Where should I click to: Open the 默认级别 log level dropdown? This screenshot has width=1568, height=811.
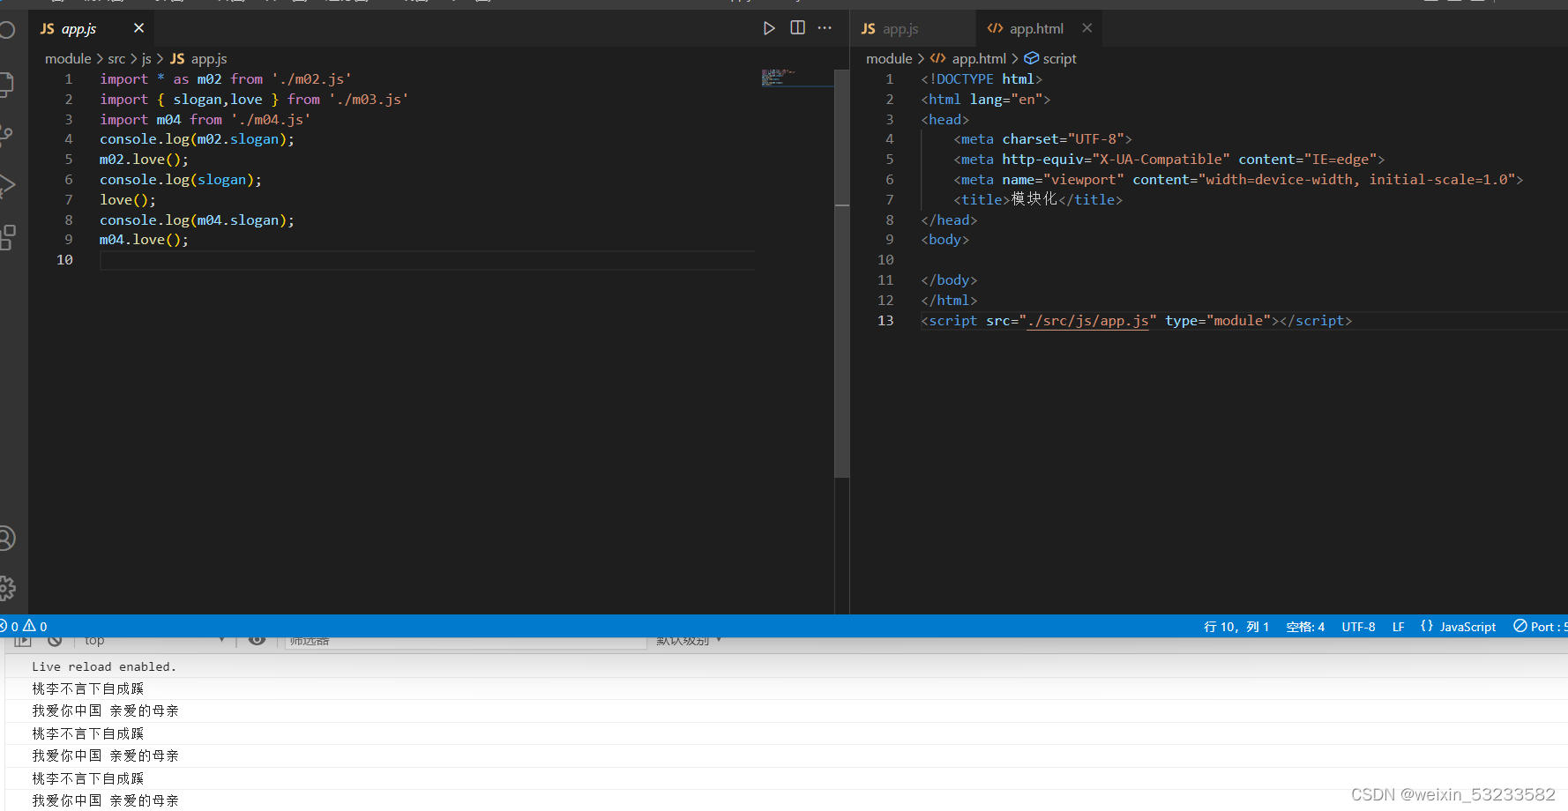tap(688, 640)
